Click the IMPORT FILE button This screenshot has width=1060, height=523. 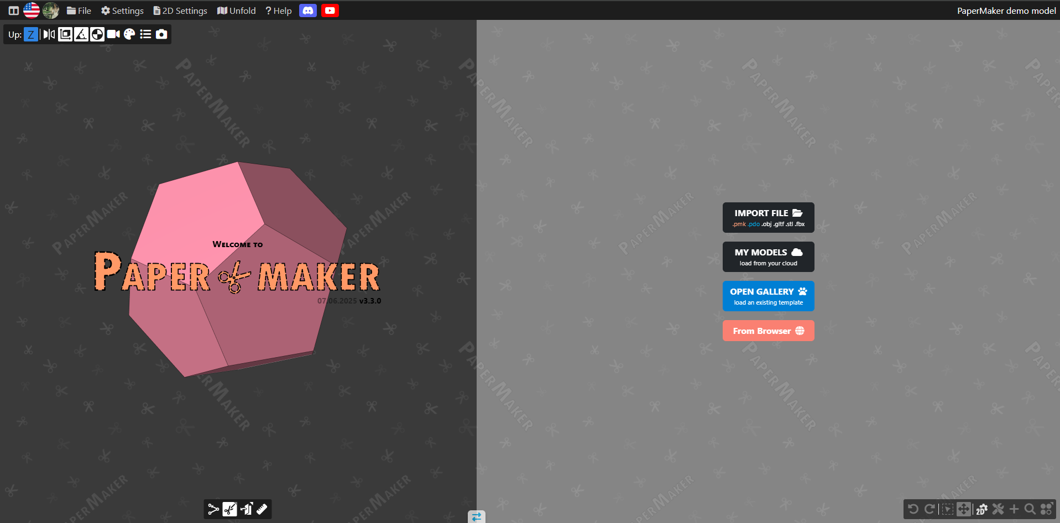(x=769, y=218)
